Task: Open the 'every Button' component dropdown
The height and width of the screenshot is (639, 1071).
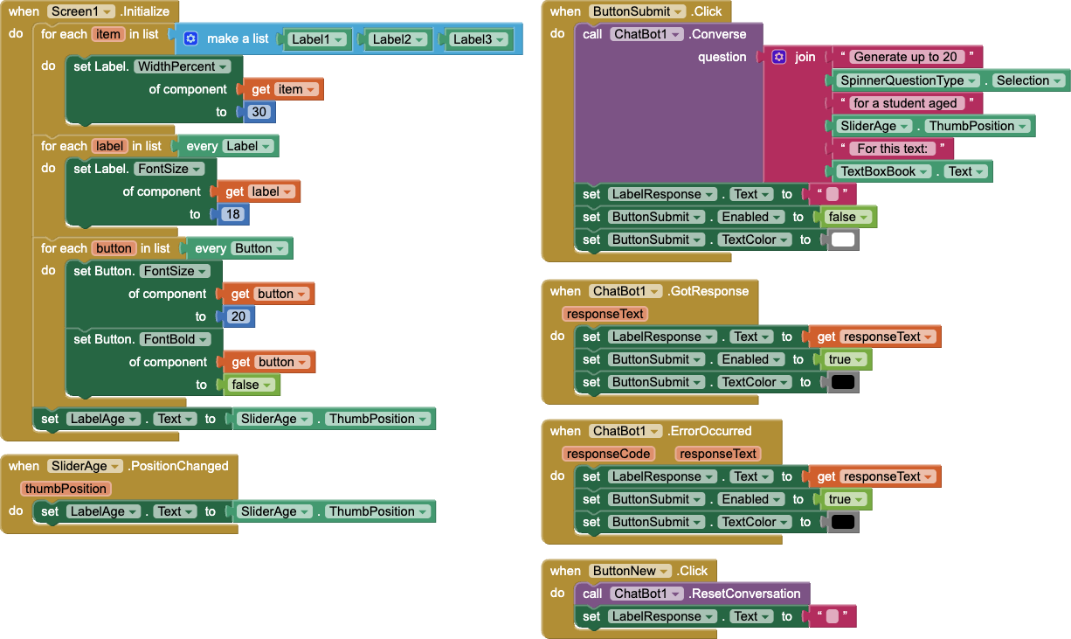Action: (x=259, y=248)
